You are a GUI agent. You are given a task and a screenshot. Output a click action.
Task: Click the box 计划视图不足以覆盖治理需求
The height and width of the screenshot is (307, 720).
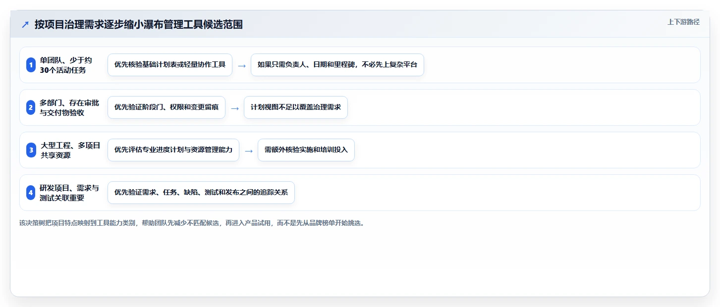(x=296, y=107)
